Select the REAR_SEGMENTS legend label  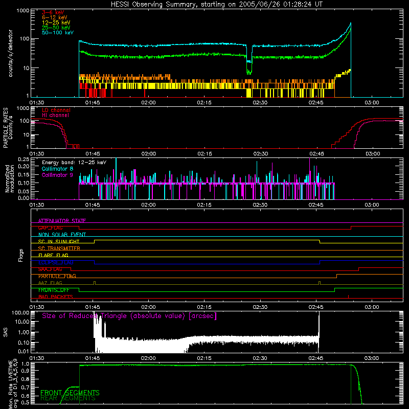(x=68, y=398)
